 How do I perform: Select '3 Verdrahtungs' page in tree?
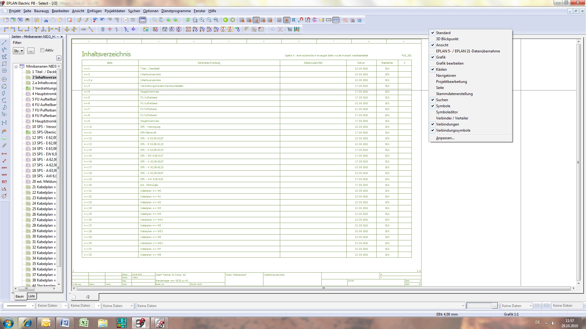44,88
